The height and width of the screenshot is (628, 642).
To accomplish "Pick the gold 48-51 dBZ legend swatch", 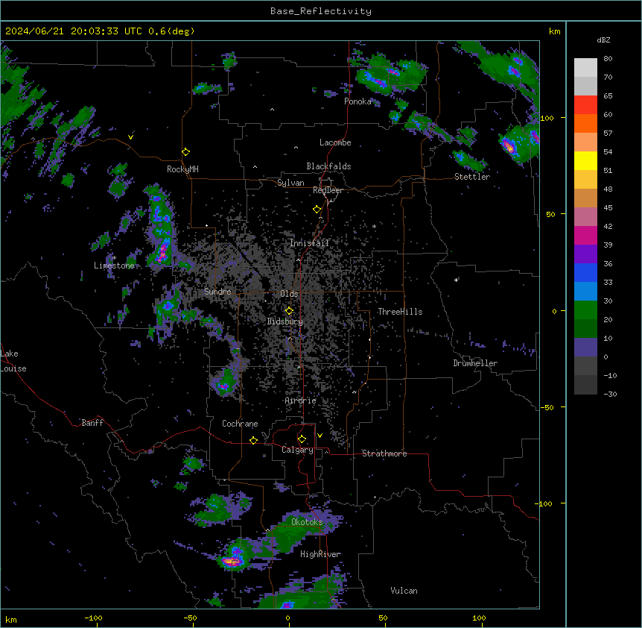I will tap(585, 180).
